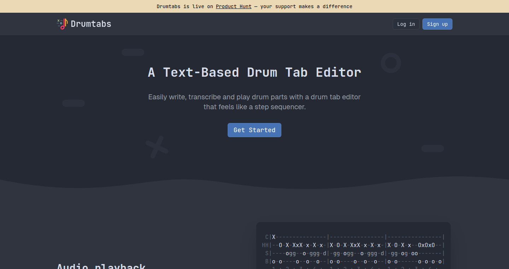This screenshot has height=269, width=509.
Task: Click the drum tab preview panel
Action: tap(353, 246)
